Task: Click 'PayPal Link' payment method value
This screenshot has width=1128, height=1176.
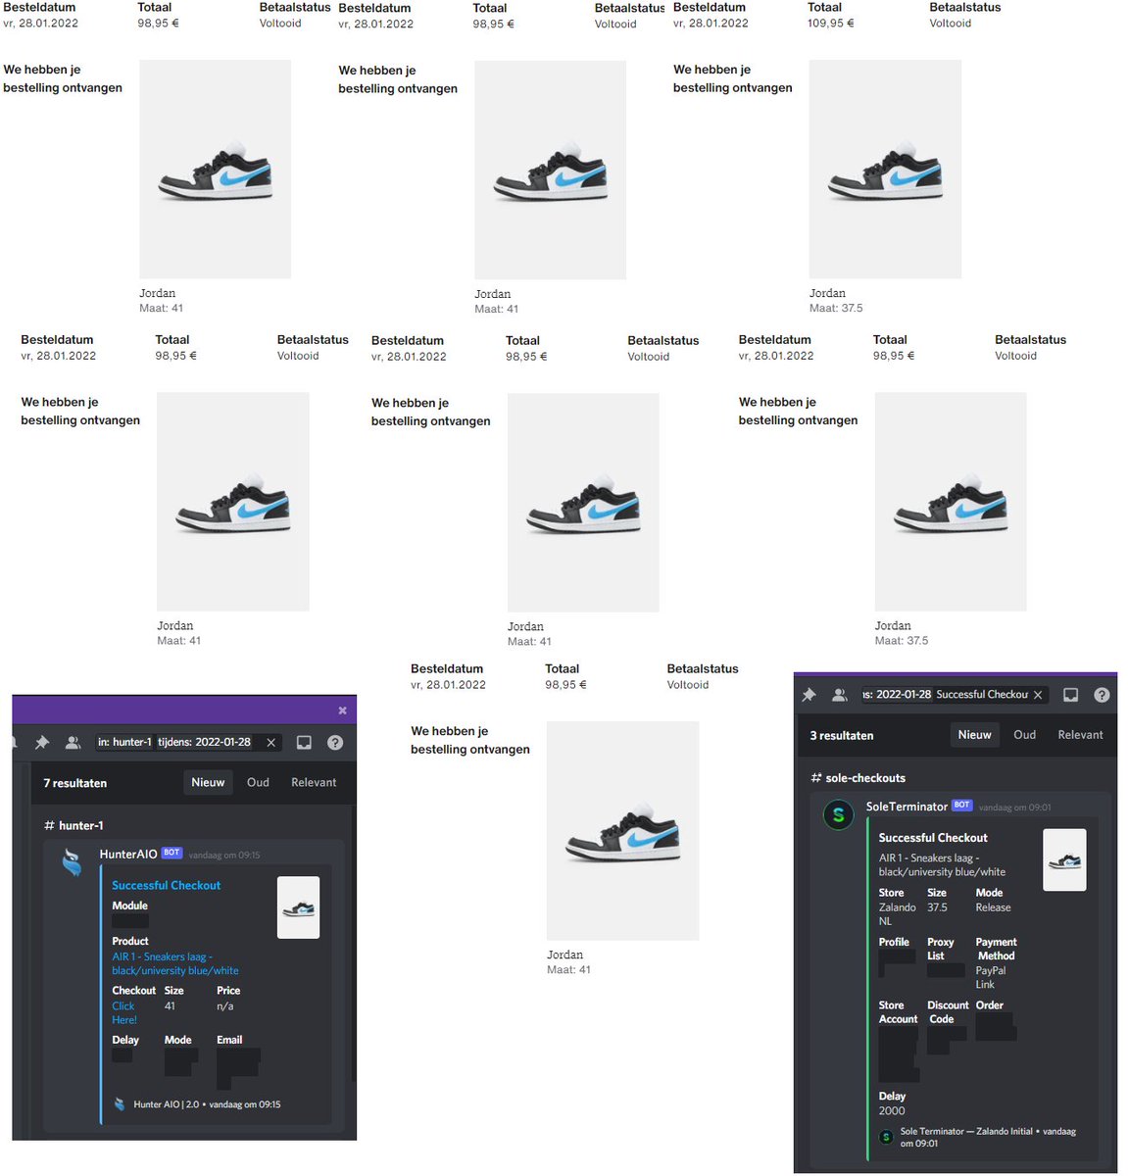Action: 991,977
